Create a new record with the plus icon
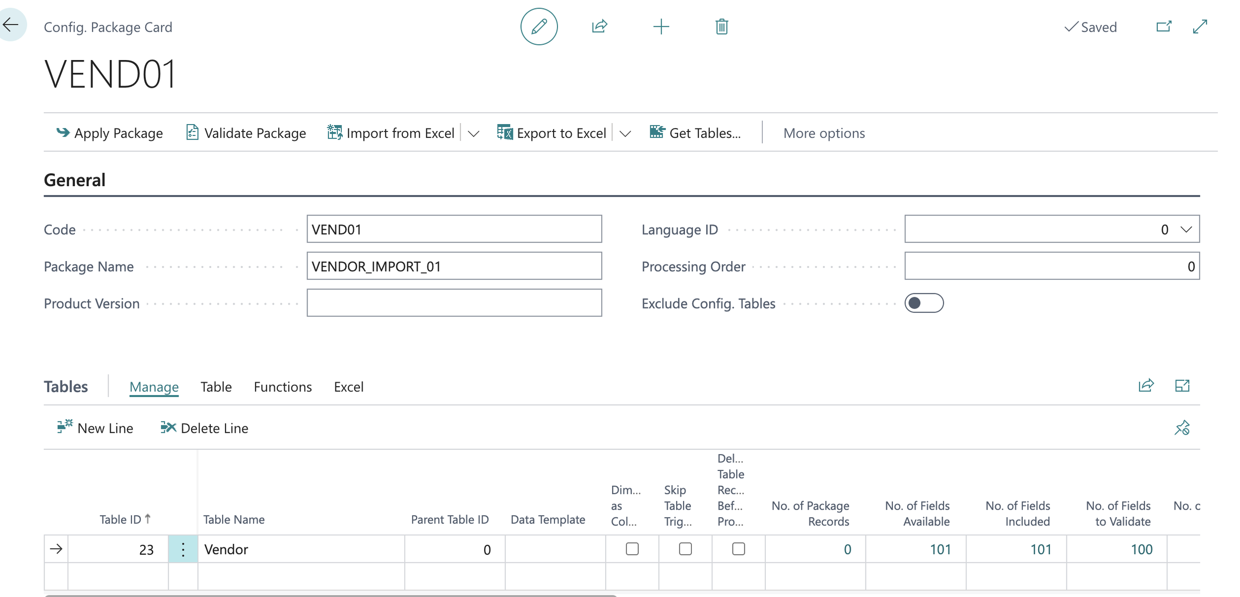Viewport: 1240px width, 597px height. [x=661, y=26]
